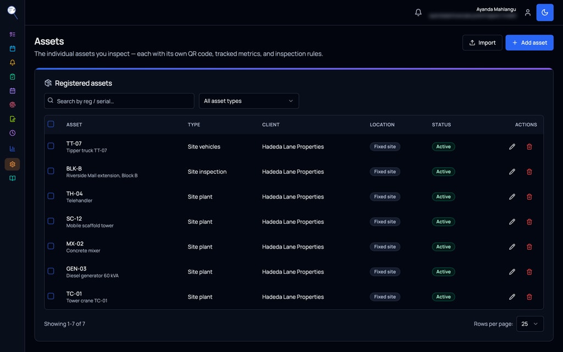
Task: Open notifications bell in the top bar
Action: (418, 13)
